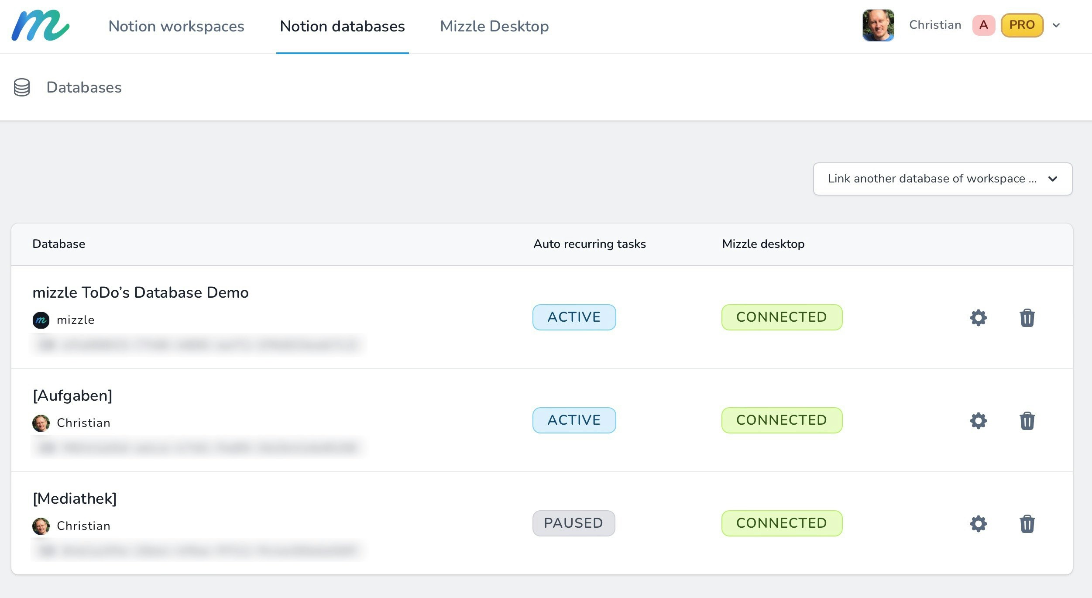
Task: Click the Mizzle logo in the header
Action: tap(41, 26)
